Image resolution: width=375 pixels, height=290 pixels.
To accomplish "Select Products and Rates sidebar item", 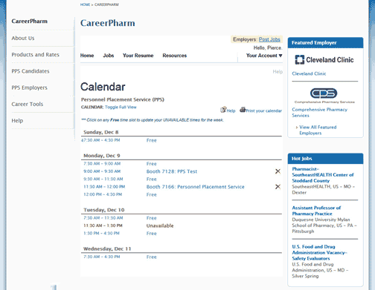I will tap(36, 55).
